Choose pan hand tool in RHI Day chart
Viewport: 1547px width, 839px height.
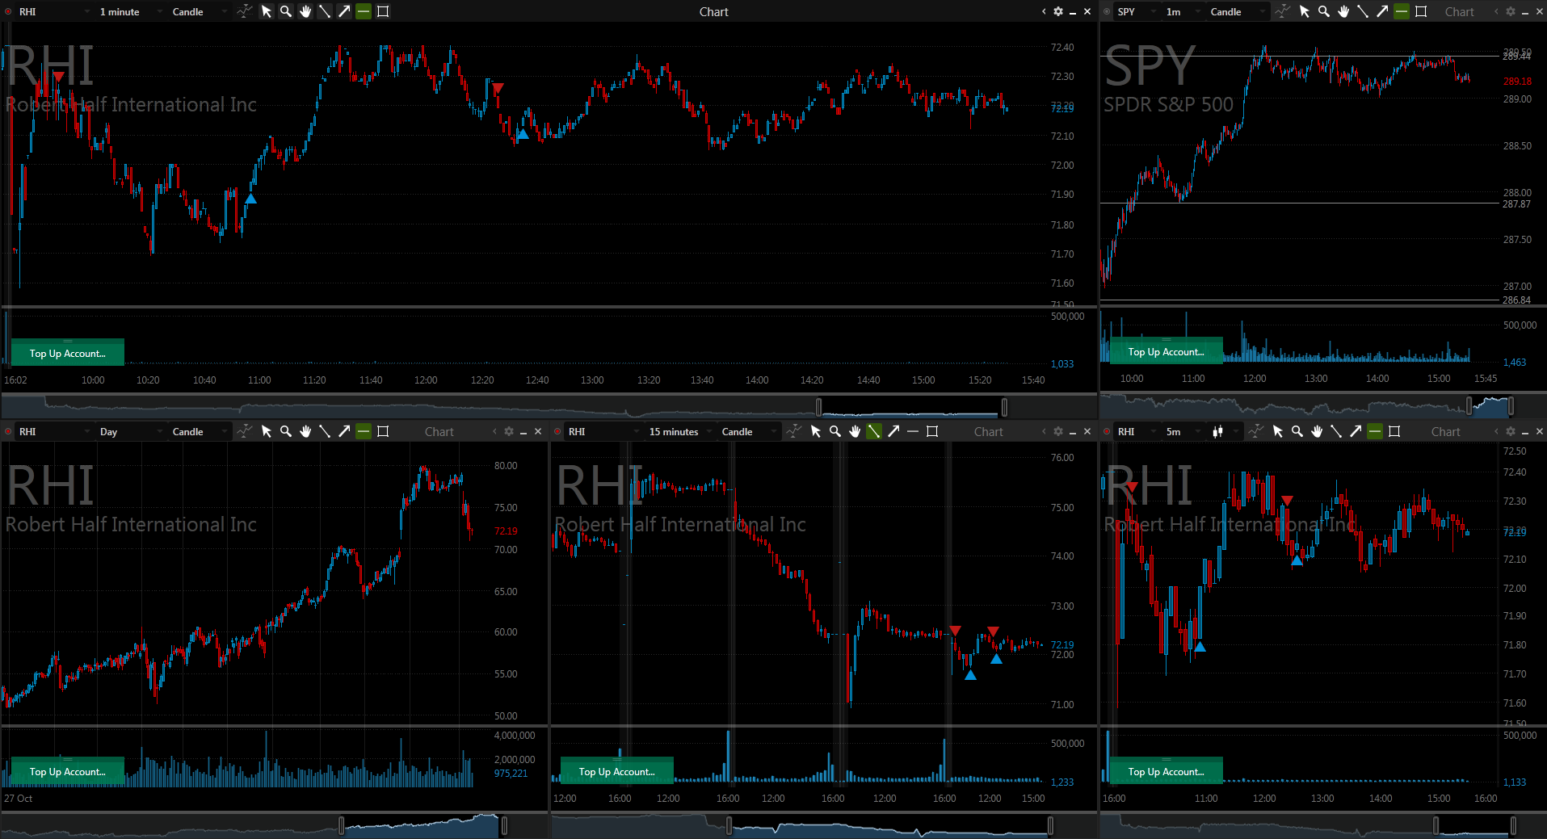(x=305, y=431)
